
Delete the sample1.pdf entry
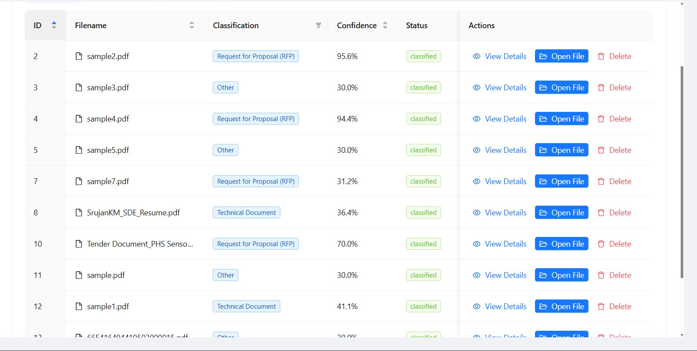tap(614, 306)
